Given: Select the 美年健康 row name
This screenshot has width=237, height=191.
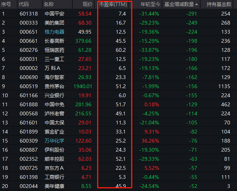Looking at the screenshot, I should (x=54, y=186).
